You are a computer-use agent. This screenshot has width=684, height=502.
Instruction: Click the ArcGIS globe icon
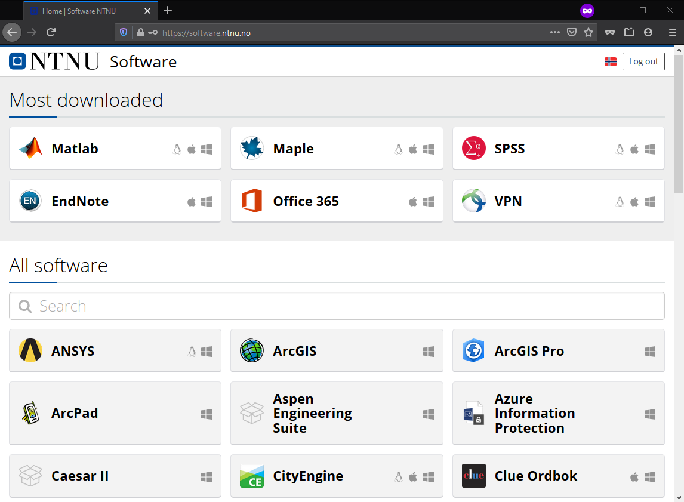click(x=252, y=350)
